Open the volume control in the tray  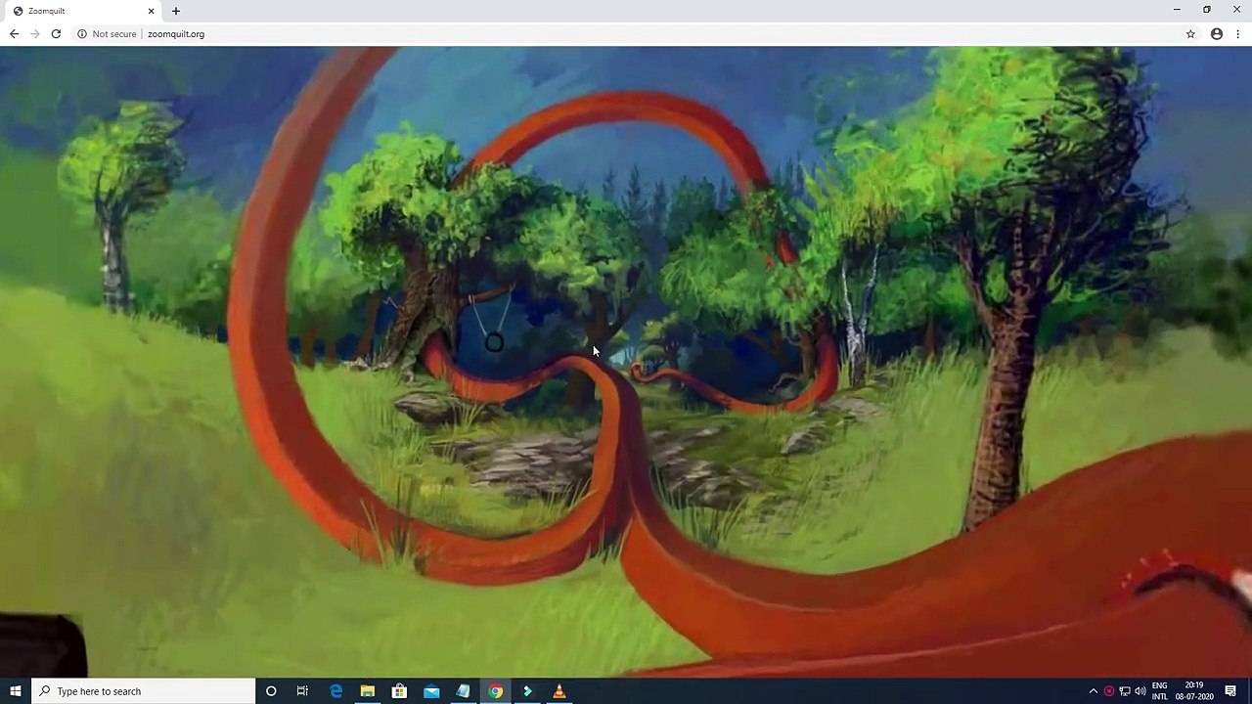(x=1140, y=691)
